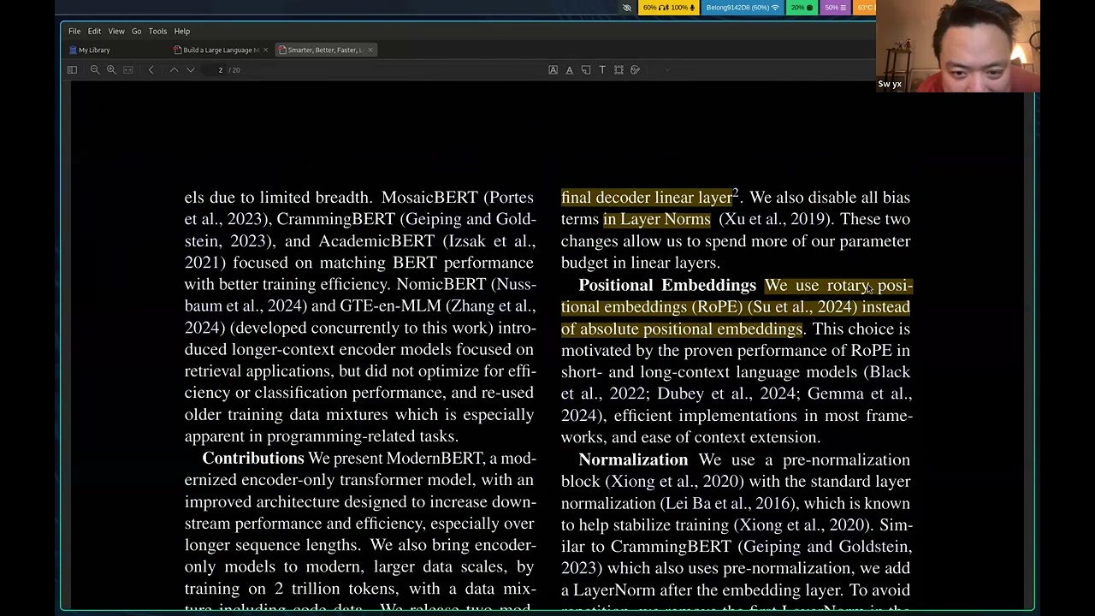Viewport: 1095px width, 616px height.
Task: Click the 'Positional Embeddings' heading text
Action: 667,286
